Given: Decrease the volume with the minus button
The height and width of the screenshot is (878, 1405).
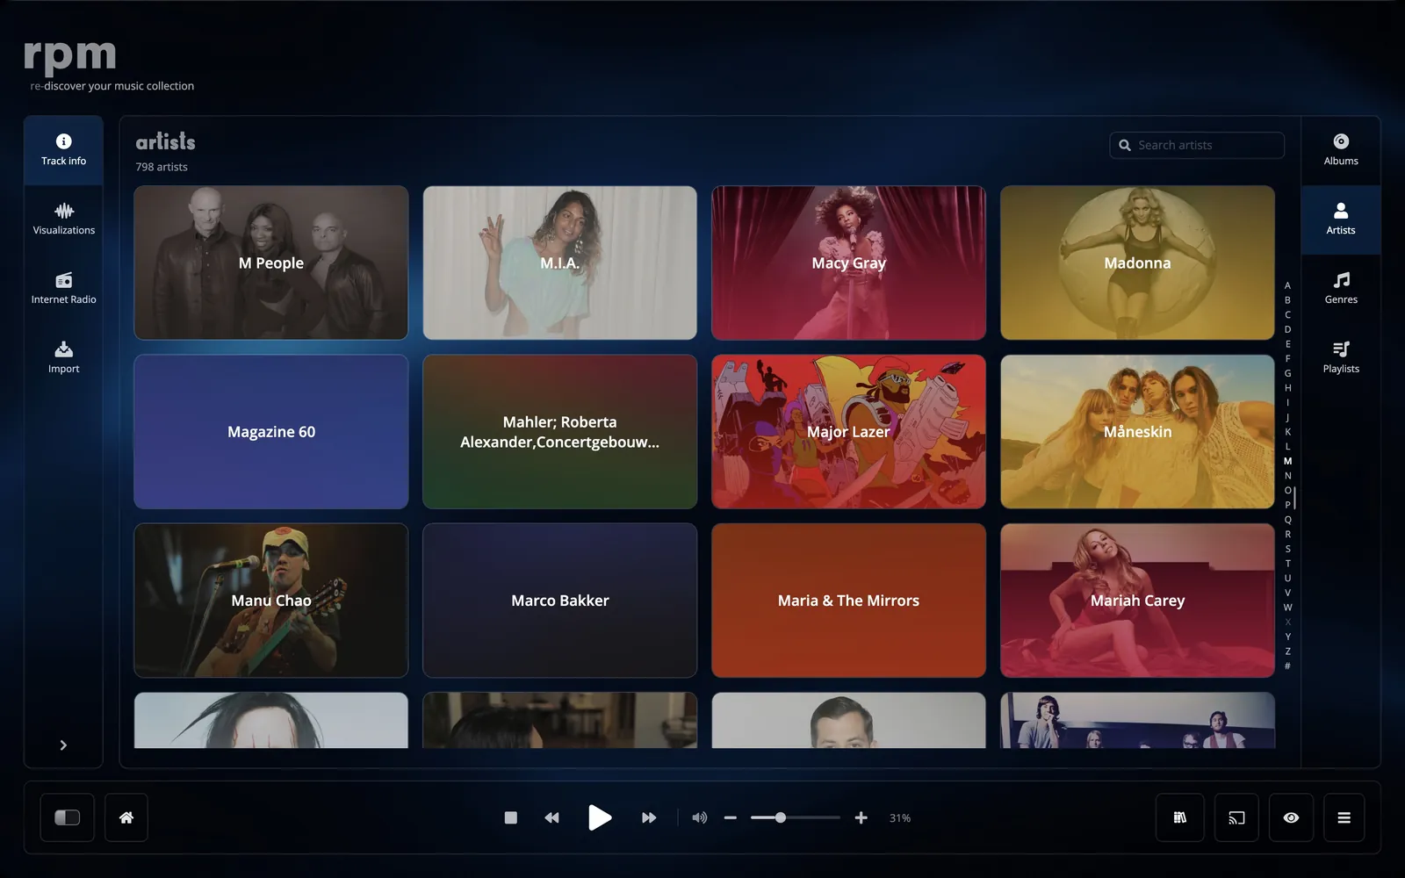Looking at the screenshot, I should (730, 817).
